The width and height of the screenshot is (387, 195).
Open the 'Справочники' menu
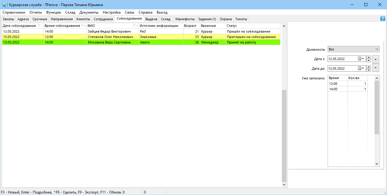point(14,12)
